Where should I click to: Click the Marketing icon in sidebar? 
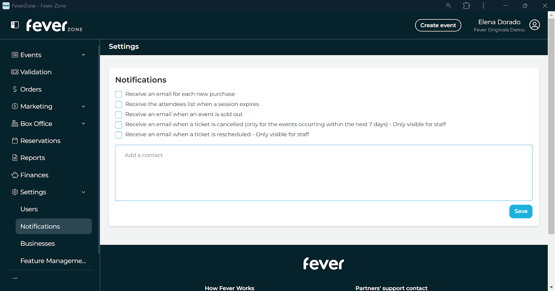coord(15,106)
